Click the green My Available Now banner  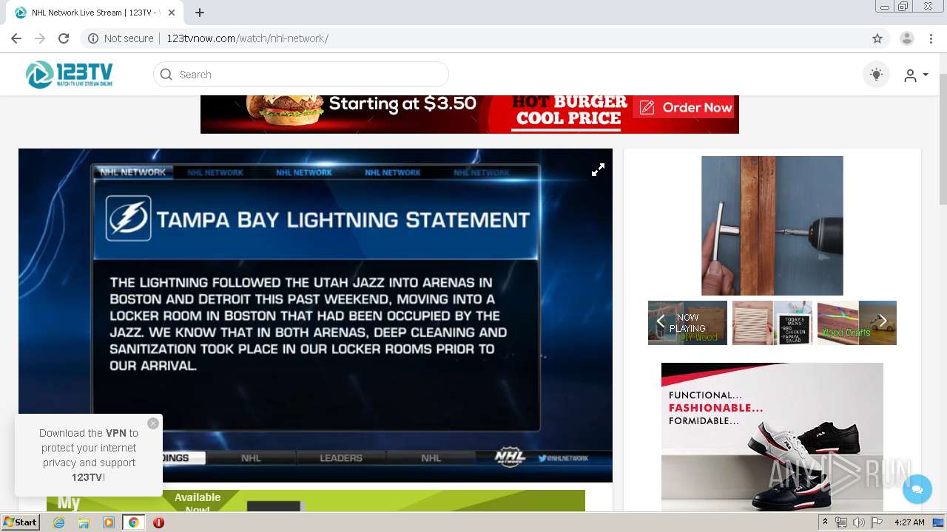click(x=316, y=501)
